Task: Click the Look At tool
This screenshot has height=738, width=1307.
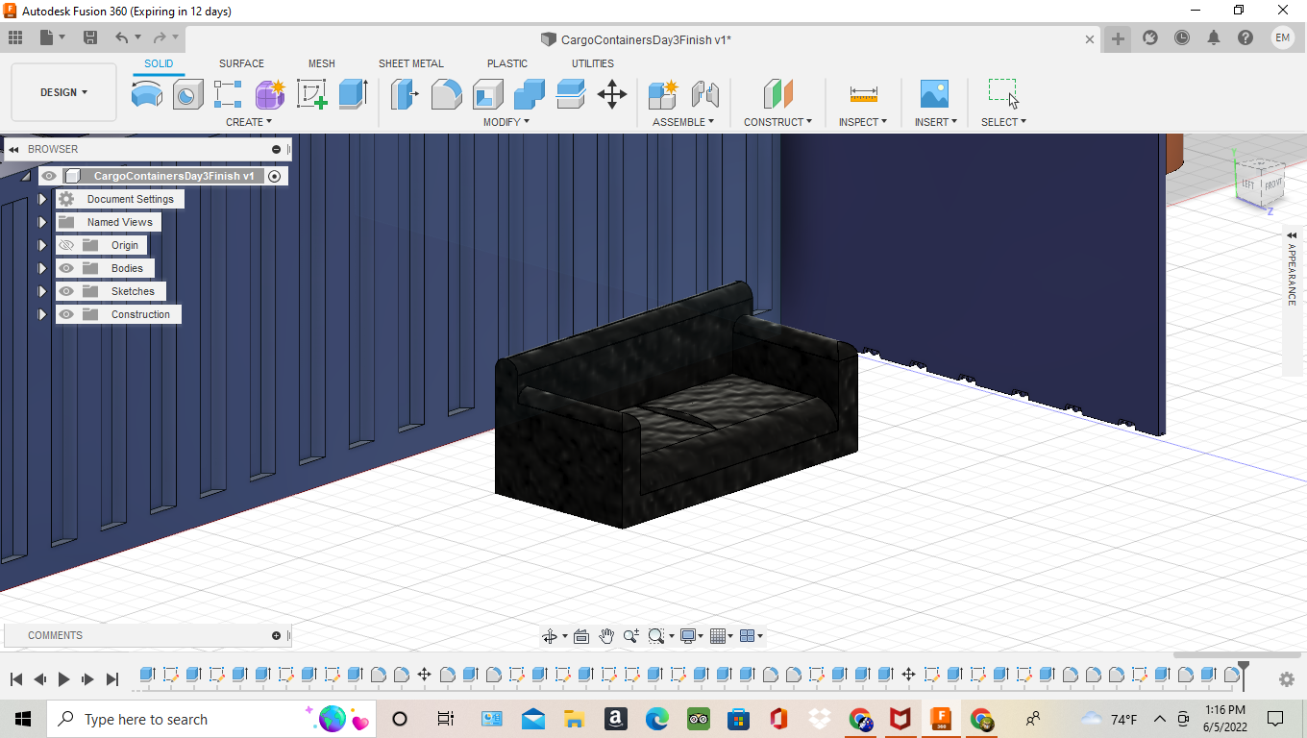Action: coord(581,636)
